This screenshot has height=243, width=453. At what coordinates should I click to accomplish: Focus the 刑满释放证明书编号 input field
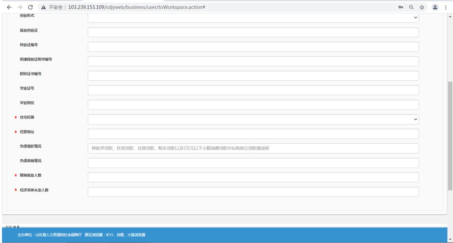[x=253, y=61]
